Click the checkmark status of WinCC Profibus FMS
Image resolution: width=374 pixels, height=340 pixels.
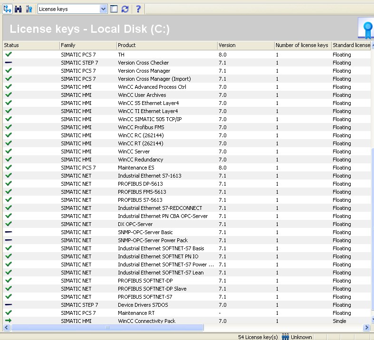pyautogui.click(x=9, y=127)
